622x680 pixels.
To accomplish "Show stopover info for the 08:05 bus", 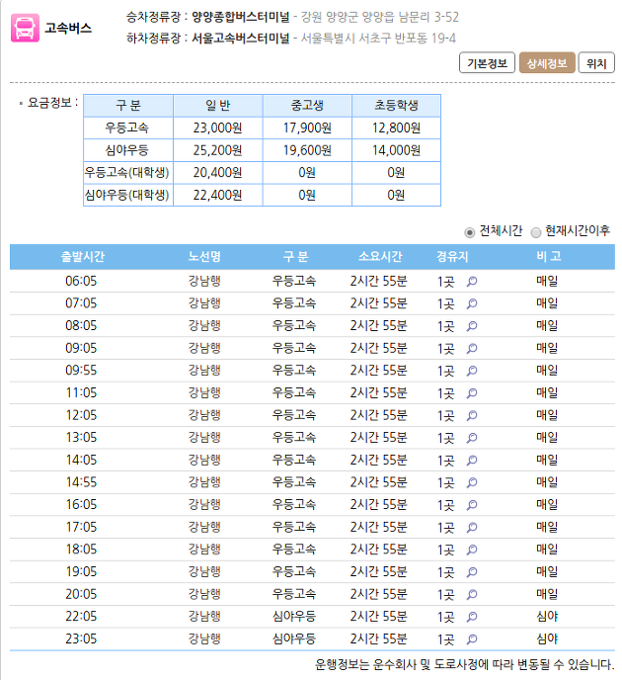I will pos(472,326).
